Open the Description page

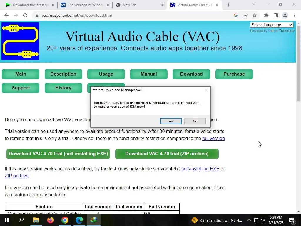(63, 74)
